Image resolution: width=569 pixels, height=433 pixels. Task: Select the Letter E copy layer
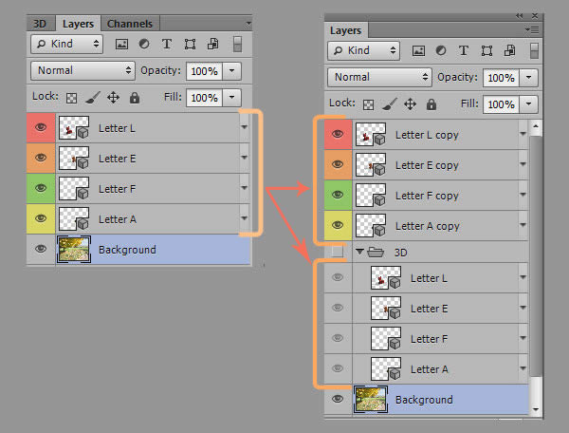tap(427, 165)
